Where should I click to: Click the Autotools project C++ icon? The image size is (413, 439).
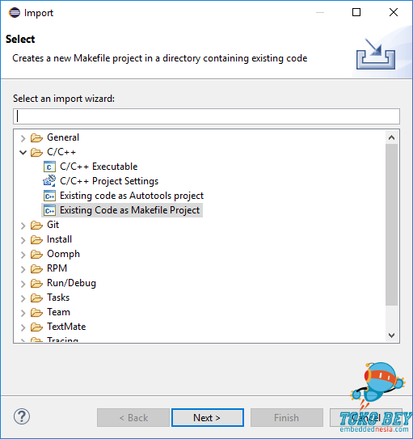(49, 196)
